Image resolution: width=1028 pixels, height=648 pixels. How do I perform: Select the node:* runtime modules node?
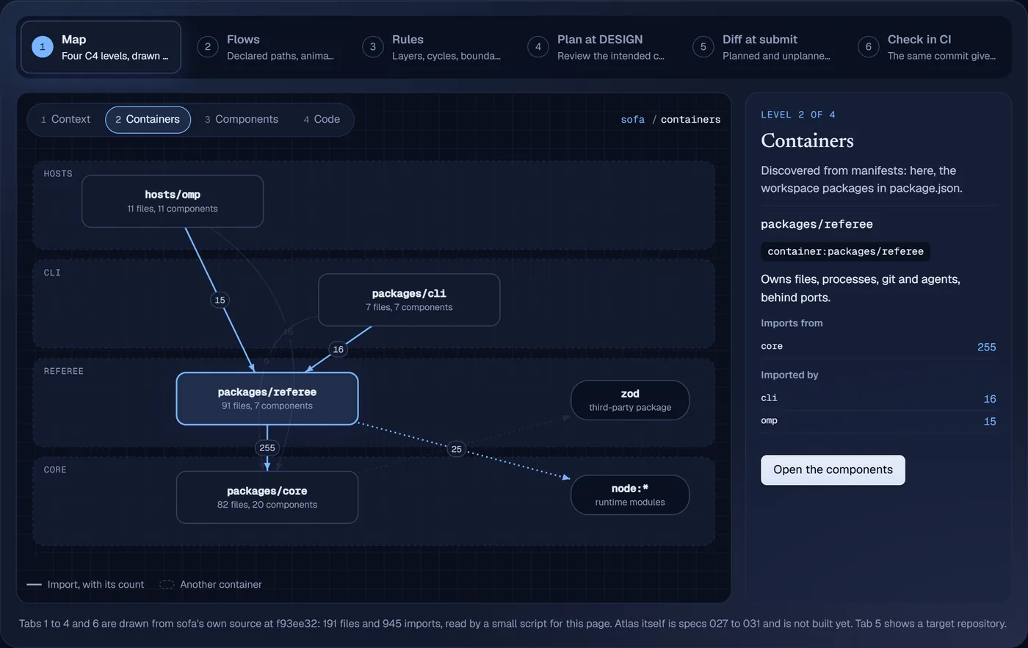click(630, 495)
